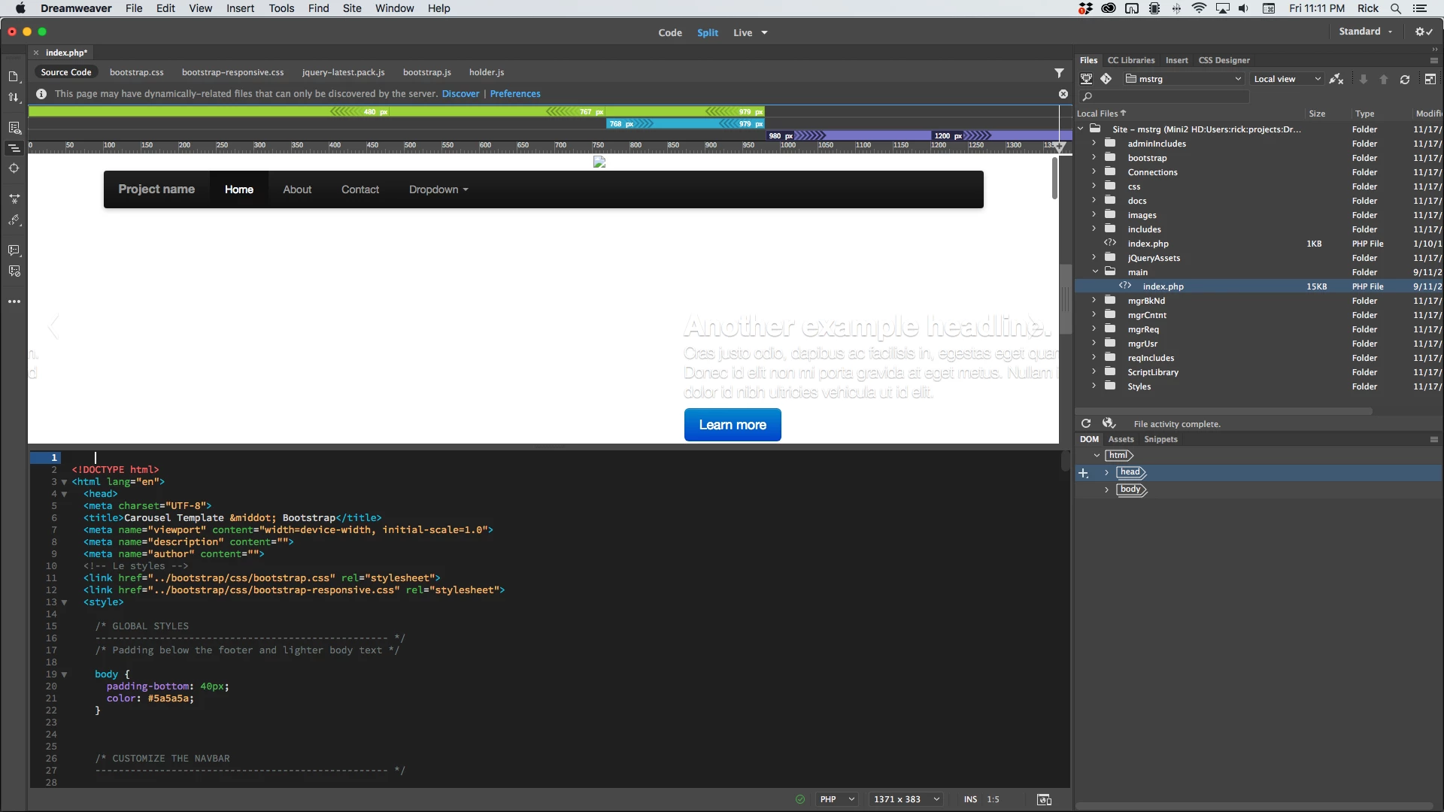Viewport: 1444px width, 812px height.
Task: Click the Files panel search field
Action: 1166,96
